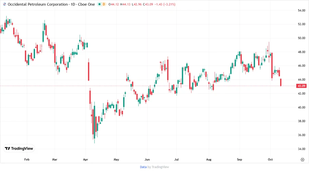Click the last red candlestick in October

pyautogui.click(x=281, y=82)
